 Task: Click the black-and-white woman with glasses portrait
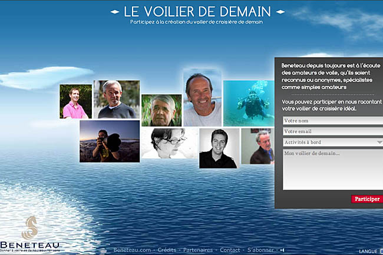pyautogui.click(x=169, y=143)
